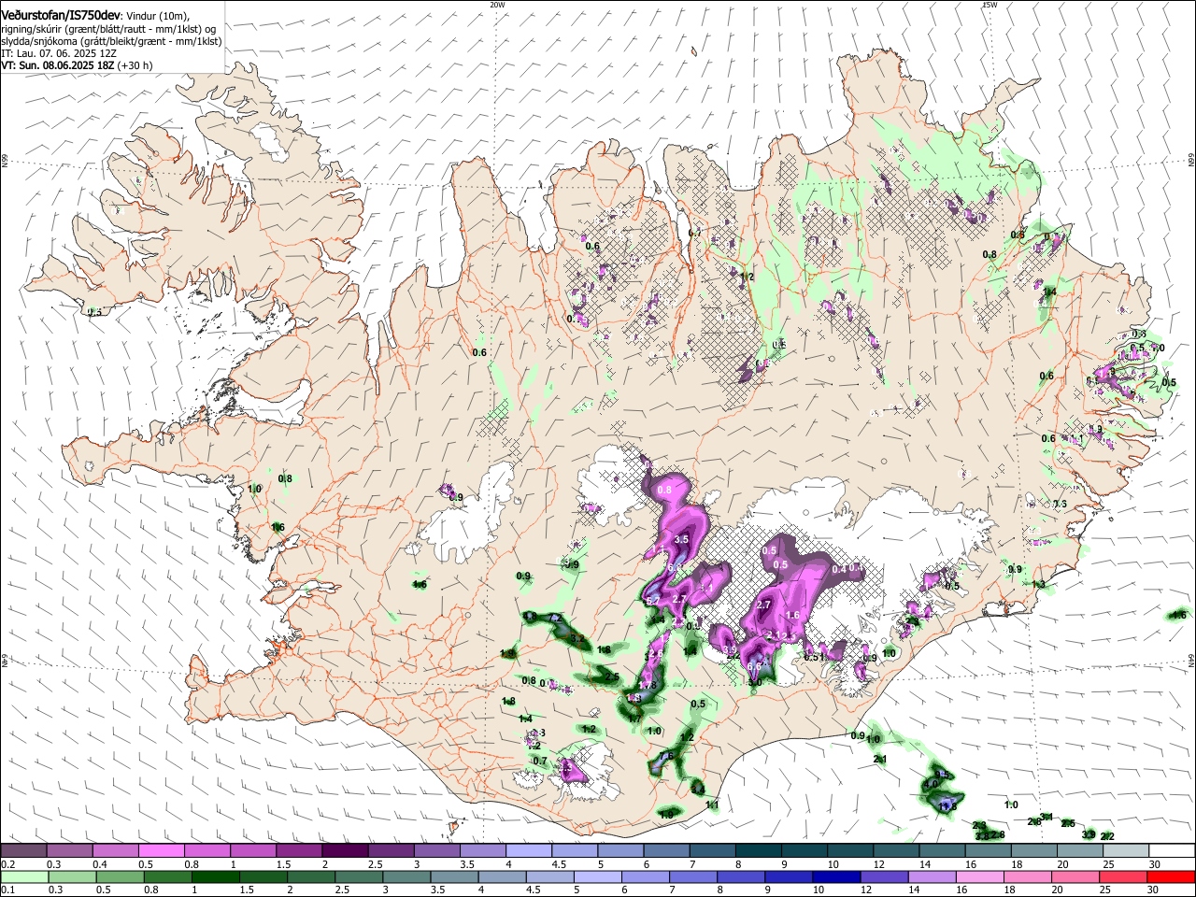Click the 11.8 offshore precipitation value
Viewport: 1196px width, 897px height.
pyautogui.click(x=948, y=804)
